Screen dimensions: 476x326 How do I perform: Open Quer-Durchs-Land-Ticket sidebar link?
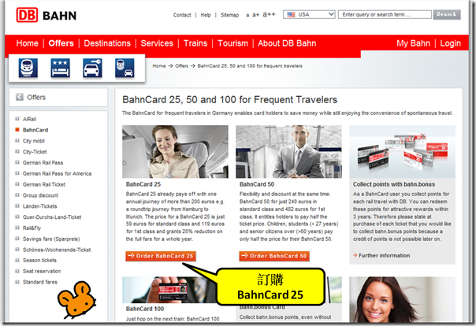[x=52, y=217]
